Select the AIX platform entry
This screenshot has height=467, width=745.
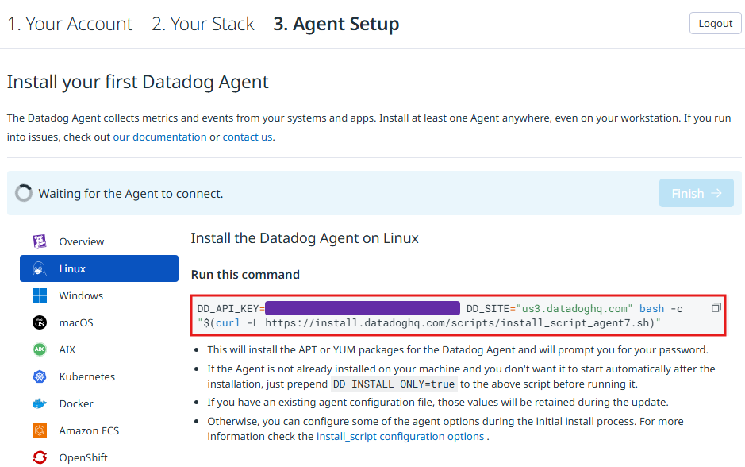pyautogui.click(x=99, y=349)
